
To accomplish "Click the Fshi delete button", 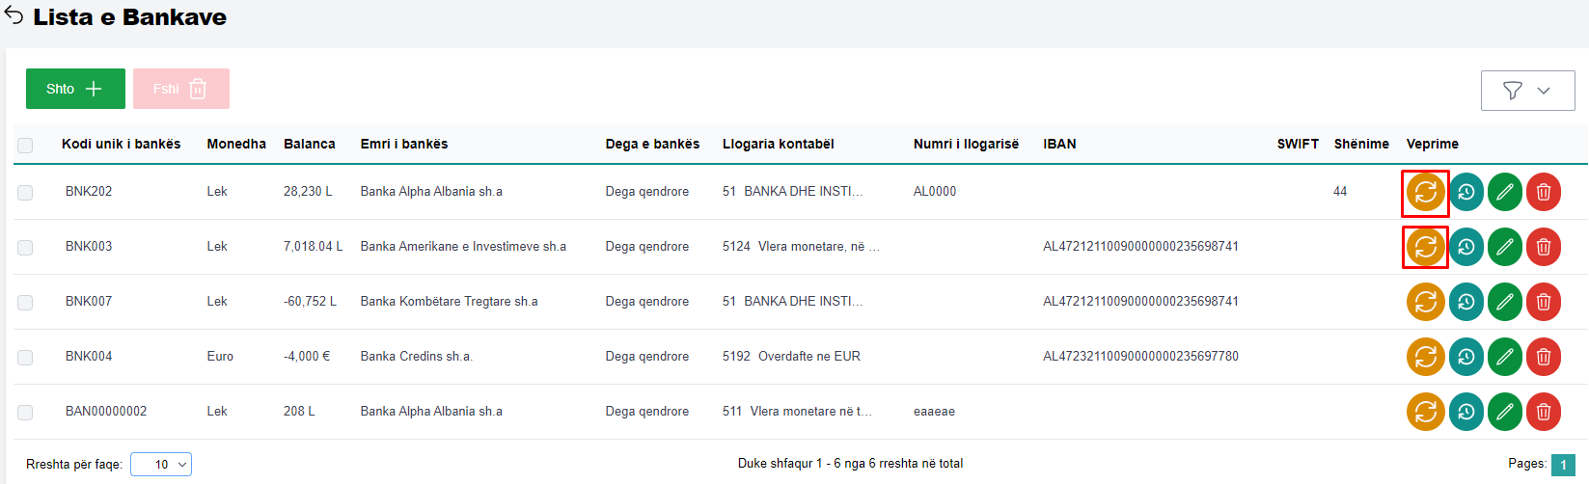I will 180,89.
